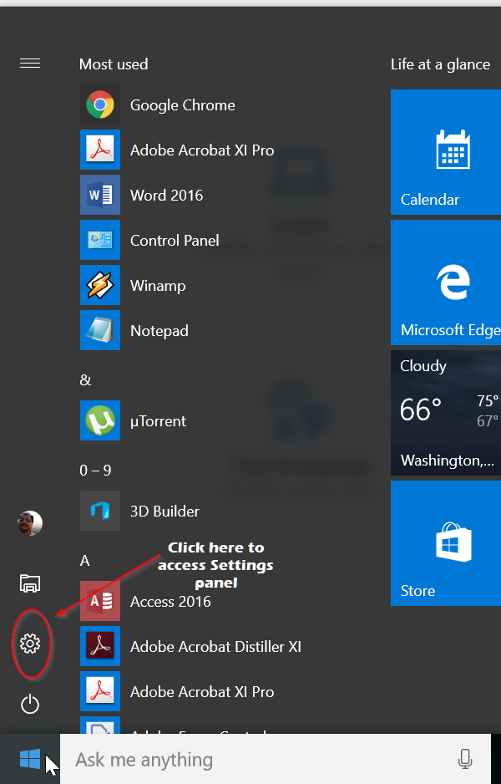This screenshot has width=501, height=784.
Task: Open the Weather tile showing Cloudy
Action: (446, 413)
